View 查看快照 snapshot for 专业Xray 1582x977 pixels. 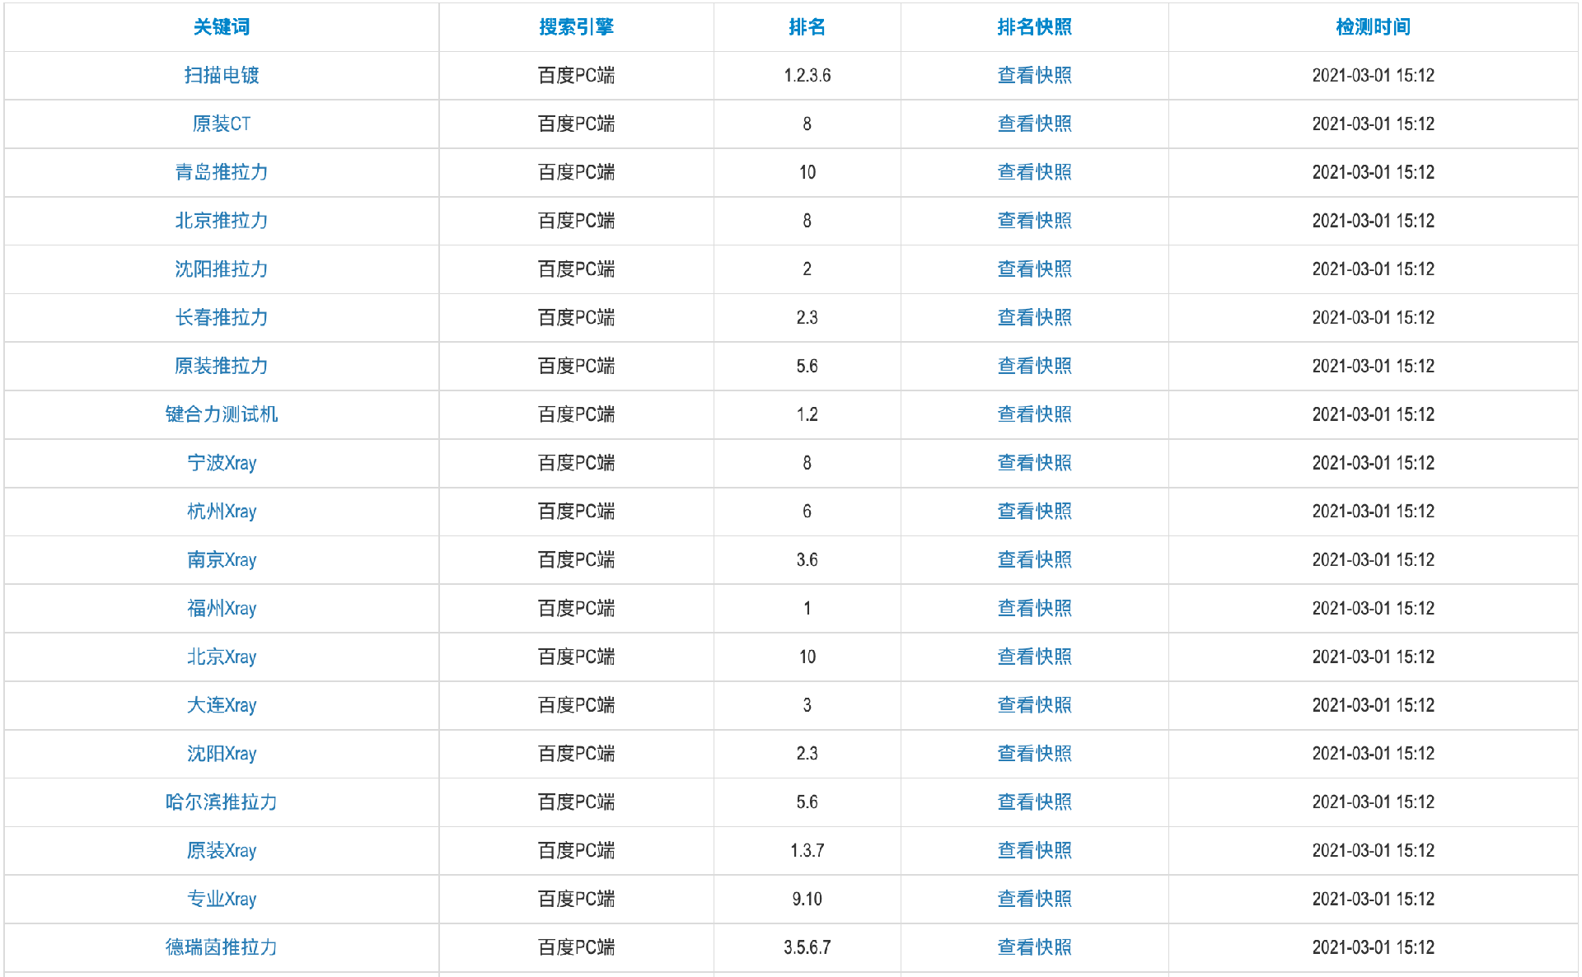pos(1035,899)
